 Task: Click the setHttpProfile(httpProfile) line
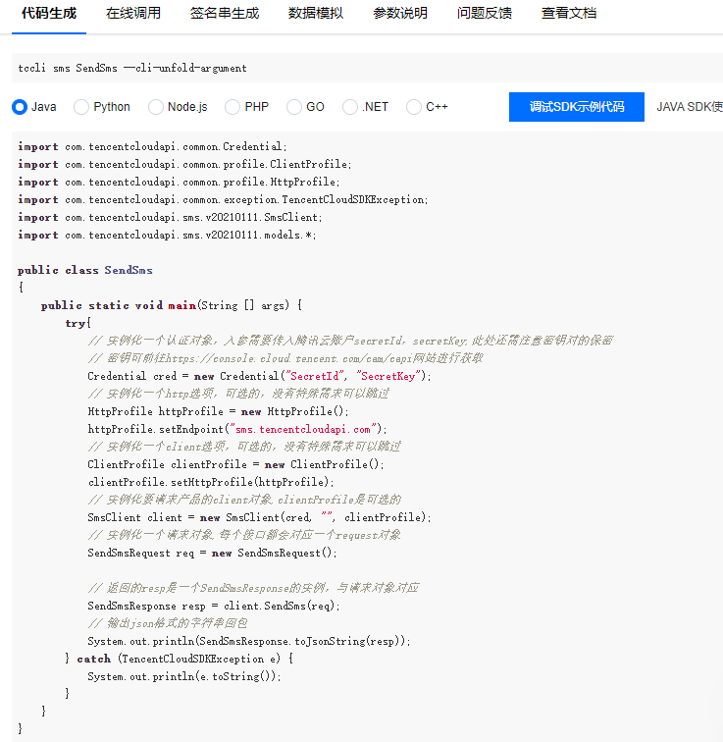211,482
